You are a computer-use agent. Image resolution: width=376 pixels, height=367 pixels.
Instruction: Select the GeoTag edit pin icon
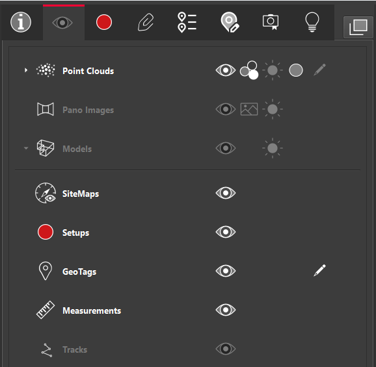[x=230, y=22]
